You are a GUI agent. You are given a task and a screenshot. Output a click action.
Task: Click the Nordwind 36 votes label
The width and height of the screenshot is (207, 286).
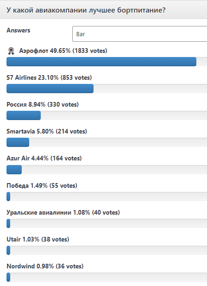coord(45,267)
